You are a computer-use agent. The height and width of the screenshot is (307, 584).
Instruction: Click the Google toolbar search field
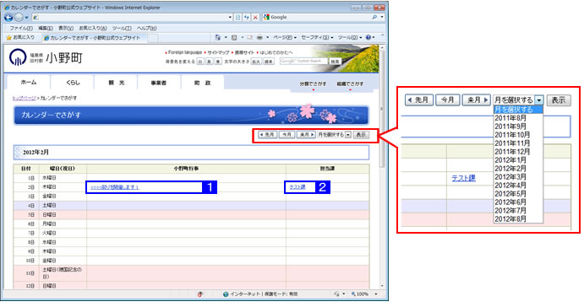pyautogui.click(x=317, y=17)
